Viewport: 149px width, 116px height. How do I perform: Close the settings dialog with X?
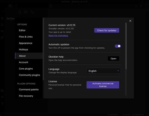[x=130, y=21]
